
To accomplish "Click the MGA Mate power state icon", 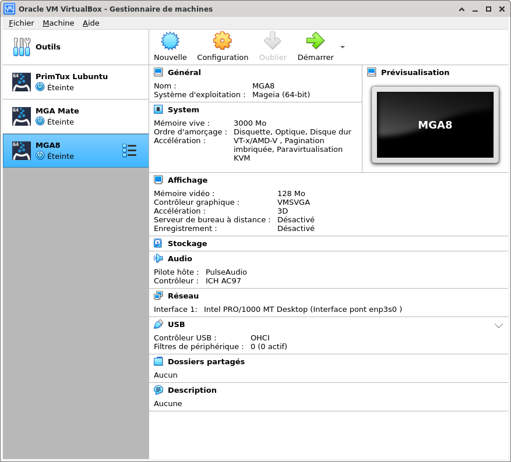I will [40, 122].
